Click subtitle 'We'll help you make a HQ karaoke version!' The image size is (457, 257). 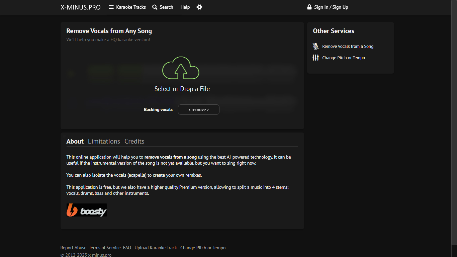pyautogui.click(x=108, y=39)
